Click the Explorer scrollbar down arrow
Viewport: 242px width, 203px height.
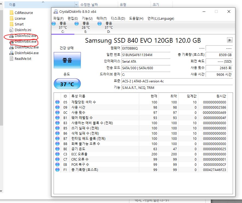1,191
